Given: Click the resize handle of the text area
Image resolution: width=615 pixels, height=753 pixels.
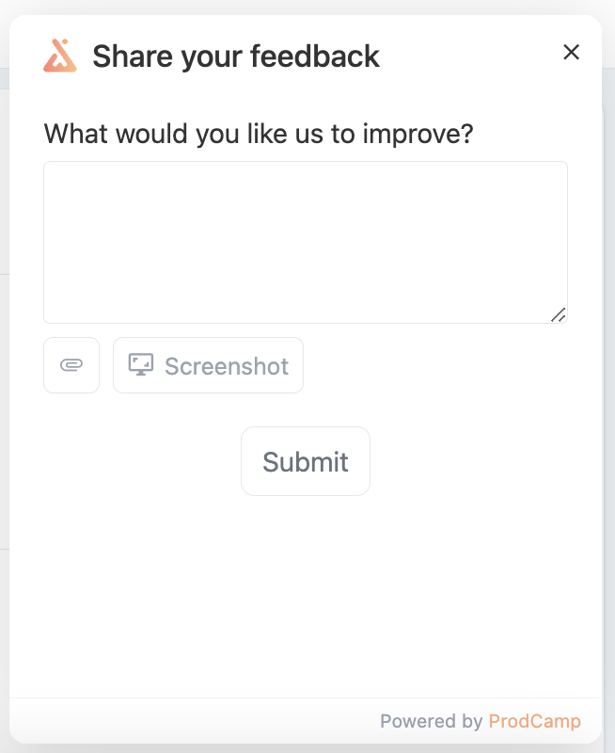Looking at the screenshot, I should pos(560,313).
